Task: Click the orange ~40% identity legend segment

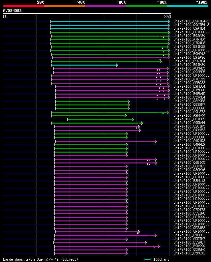Action: [65, 6]
